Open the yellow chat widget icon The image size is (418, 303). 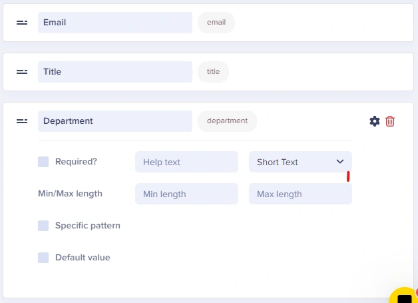403,296
